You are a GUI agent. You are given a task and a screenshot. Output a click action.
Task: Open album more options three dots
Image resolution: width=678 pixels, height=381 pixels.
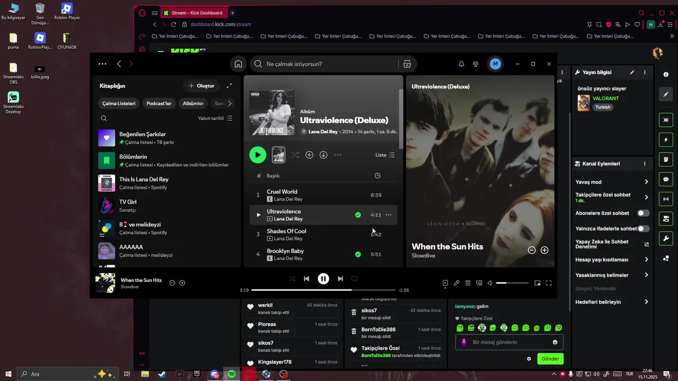pos(337,155)
